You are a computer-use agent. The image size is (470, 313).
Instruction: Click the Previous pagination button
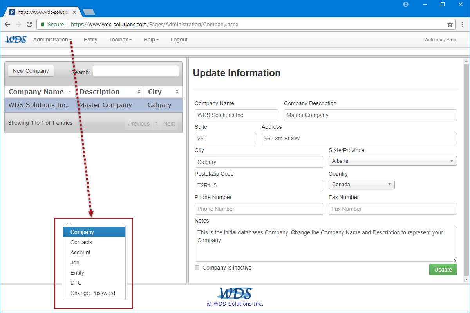pos(139,124)
